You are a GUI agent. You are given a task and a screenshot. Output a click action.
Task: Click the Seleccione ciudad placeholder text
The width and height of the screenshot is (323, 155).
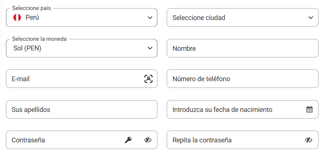tap(199, 18)
